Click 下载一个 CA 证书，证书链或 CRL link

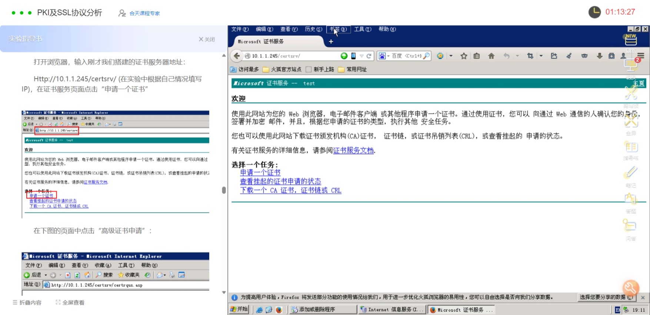point(290,190)
